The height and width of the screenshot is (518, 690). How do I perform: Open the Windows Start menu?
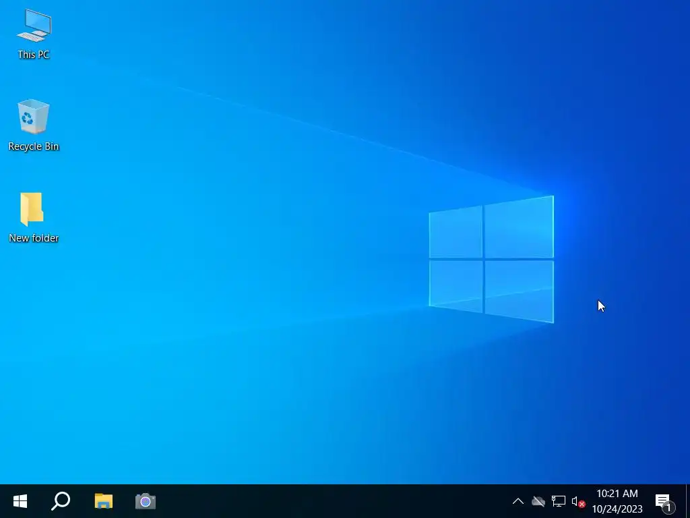pos(20,501)
